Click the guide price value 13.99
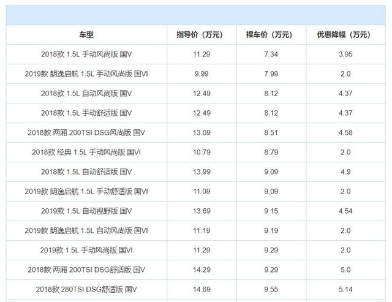392x302 pixels. pos(202,172)
